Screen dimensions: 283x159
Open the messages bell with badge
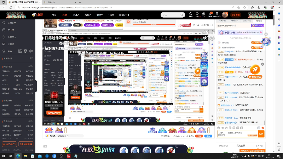[210, 15]
